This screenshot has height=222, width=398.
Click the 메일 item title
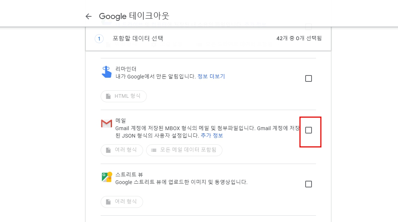pyautogui.click(x=121, y=120)
